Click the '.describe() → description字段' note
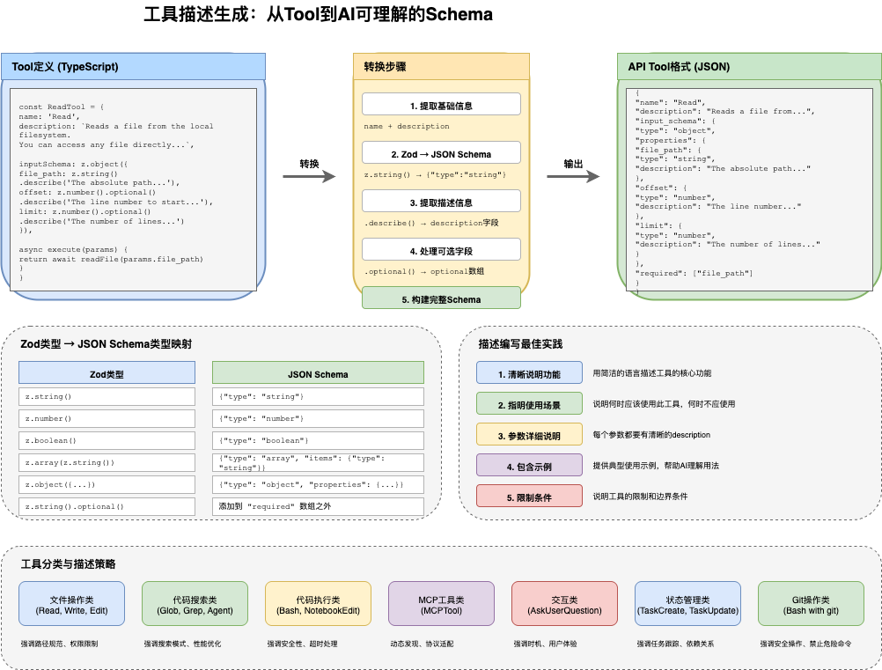The image size is (882, 670). coord(430,223)
